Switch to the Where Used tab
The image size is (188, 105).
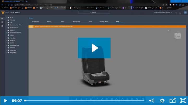(x=76, y=22)
